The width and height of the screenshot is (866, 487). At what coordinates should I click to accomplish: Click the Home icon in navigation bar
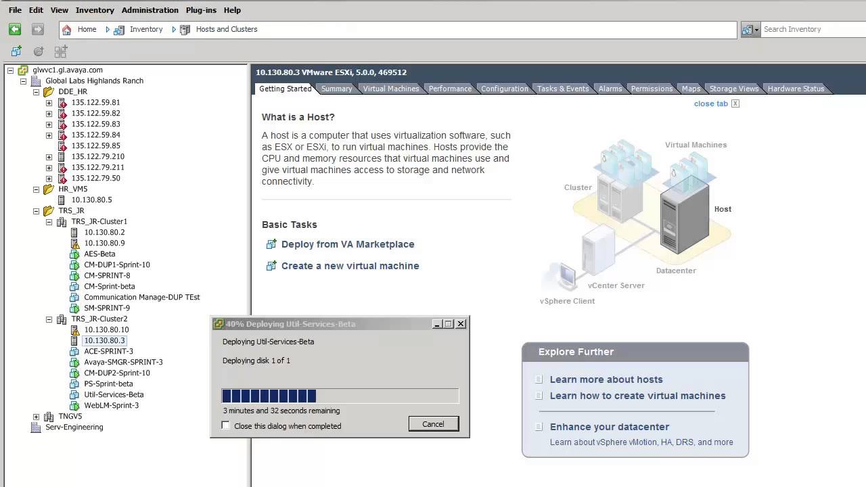66,30
